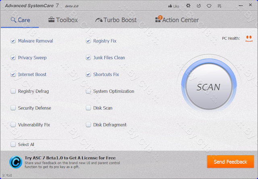Click the Beta 2.0 version text
The height and width of the screenshot is (179, 258).
(x=72, y=6)
